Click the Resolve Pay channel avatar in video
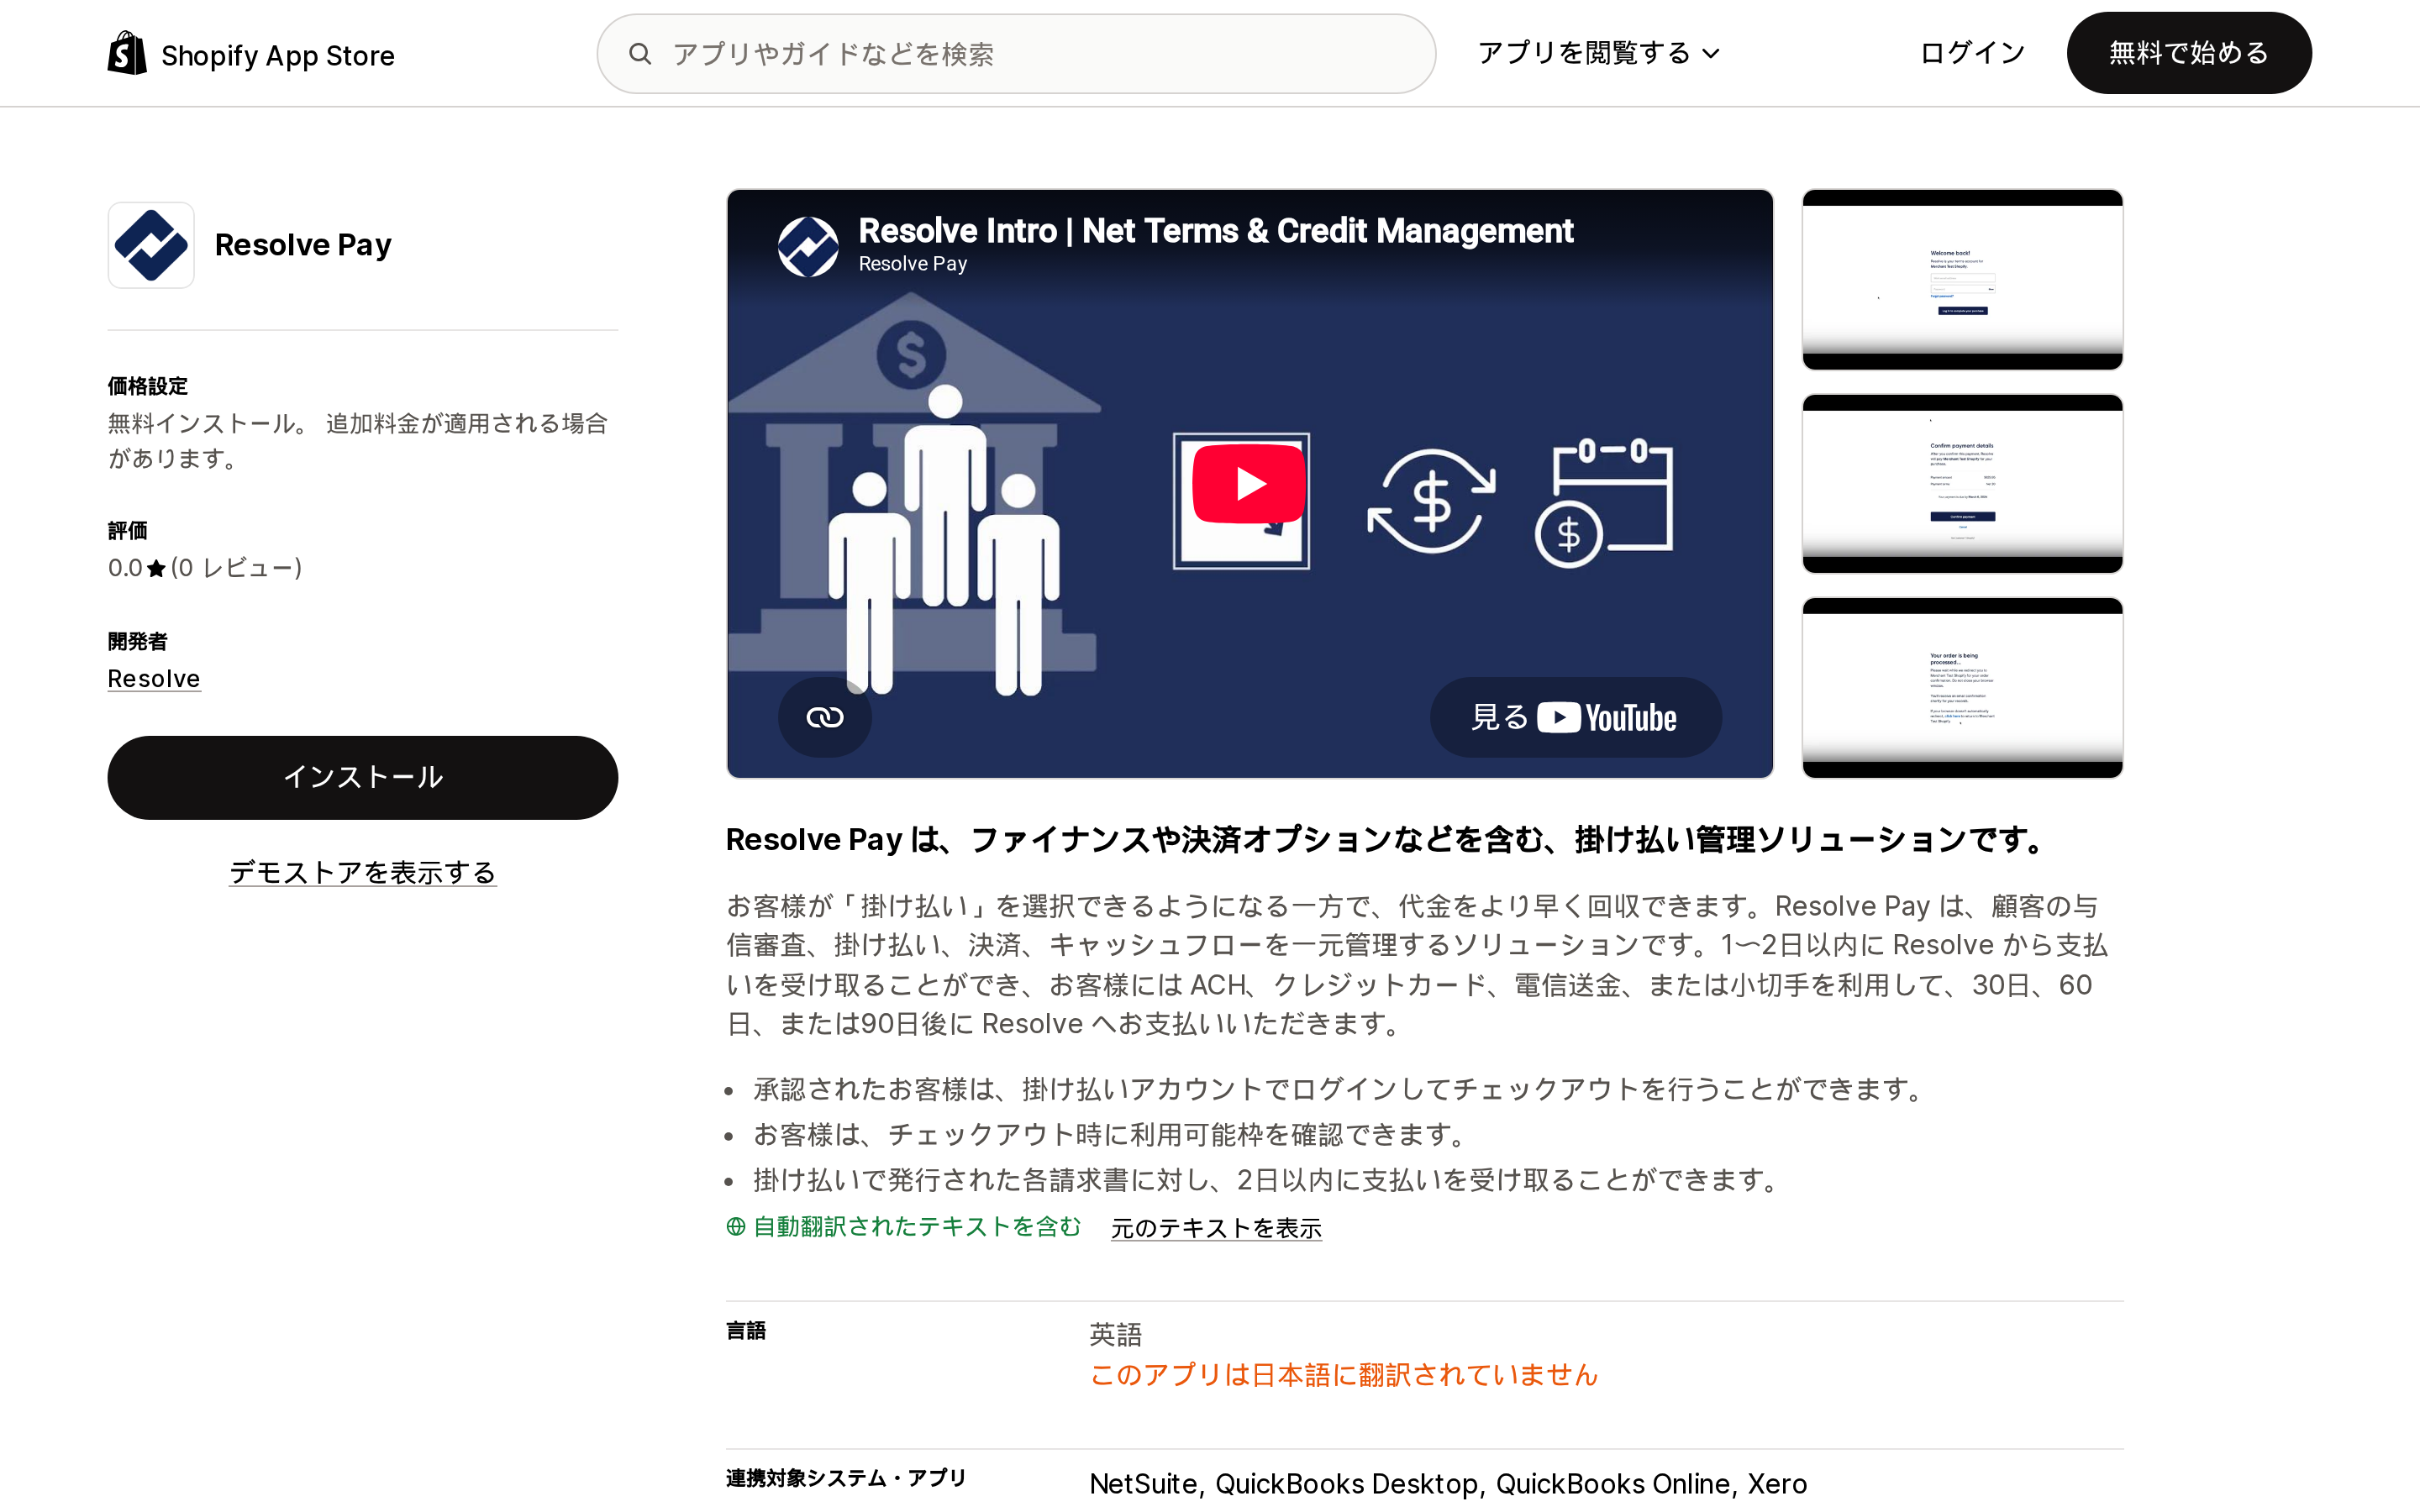Screen dimensions: 2420x1512 click(x=808, y=246)
